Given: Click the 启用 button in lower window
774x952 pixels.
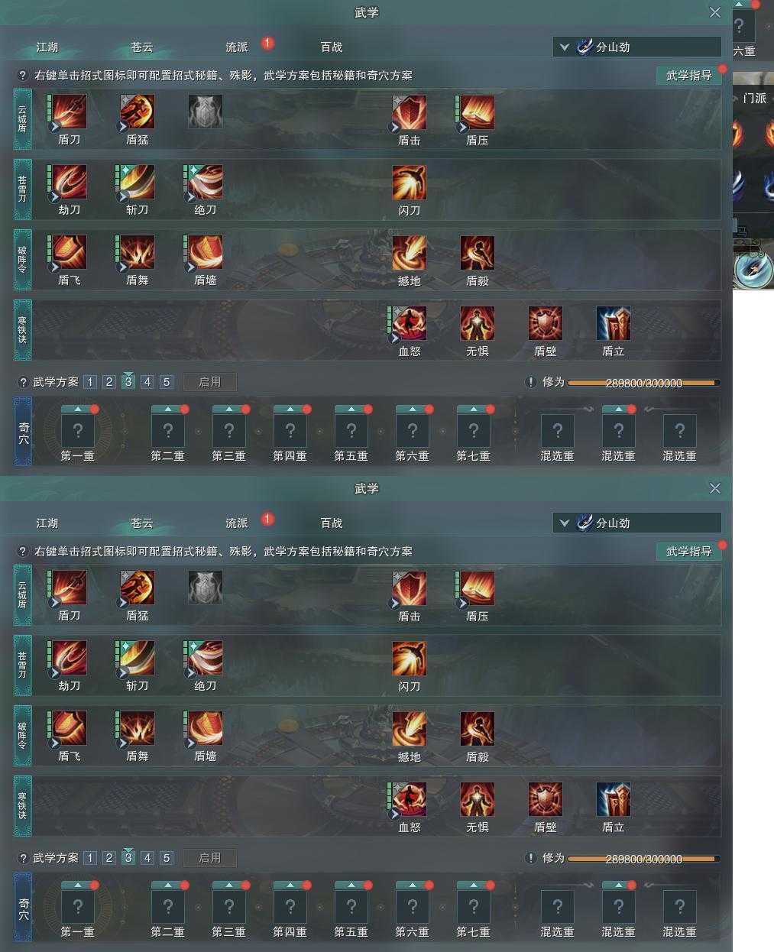Looking at the screenshot, I should pos(209,858).
